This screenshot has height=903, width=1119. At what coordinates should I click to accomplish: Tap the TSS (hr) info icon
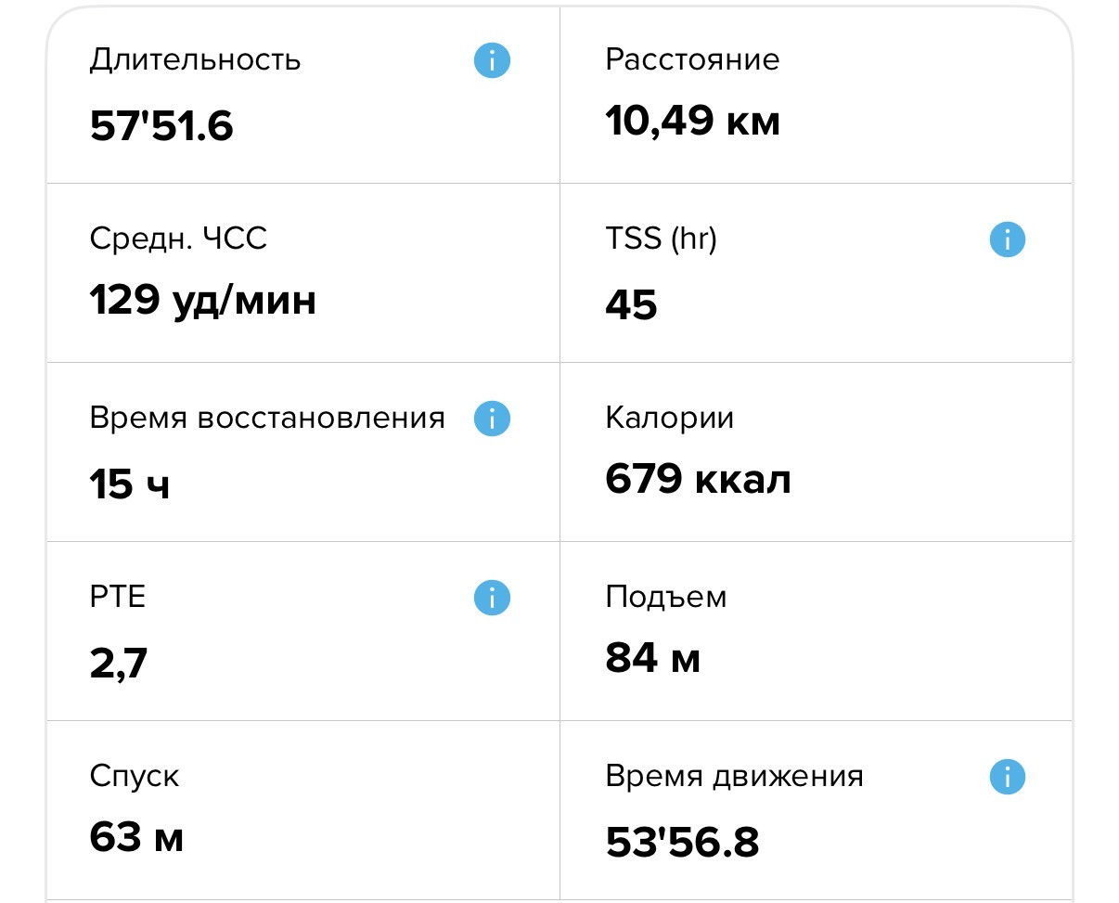[x=1007, y=239]
